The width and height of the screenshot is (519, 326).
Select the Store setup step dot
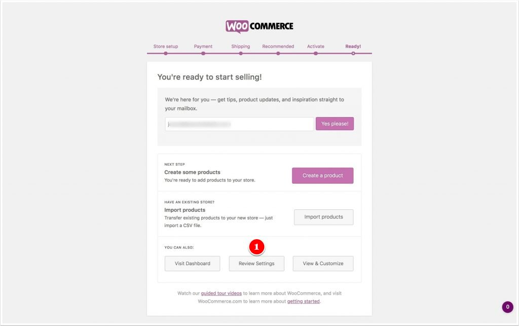point(165,52)
